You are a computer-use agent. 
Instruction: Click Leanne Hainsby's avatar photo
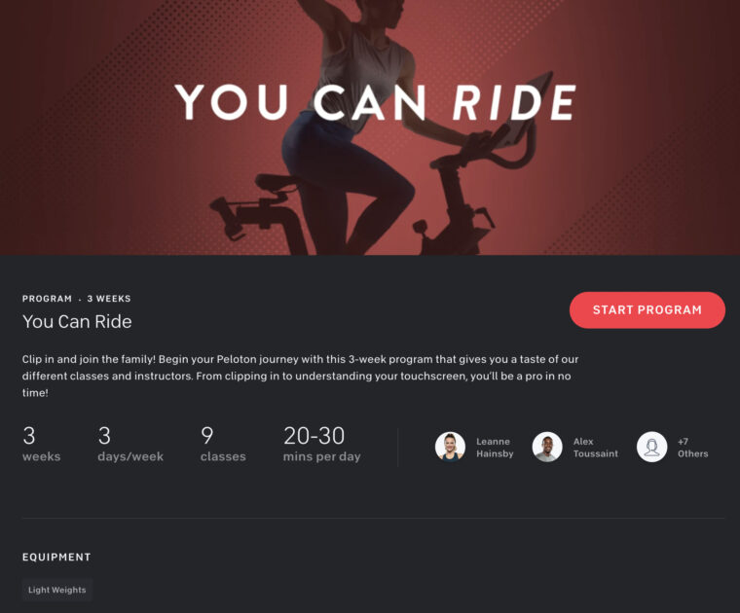coord(450,447)
